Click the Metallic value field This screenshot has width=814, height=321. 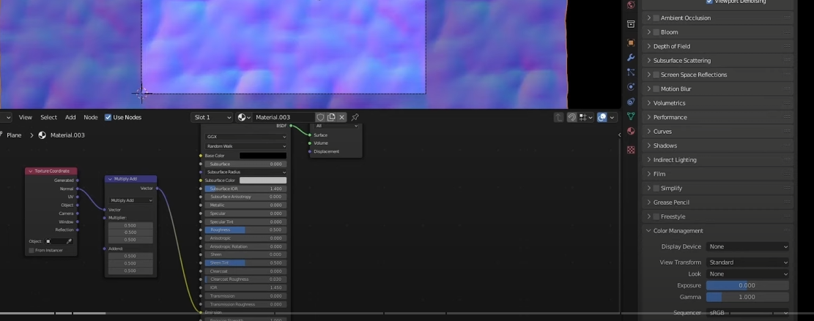[245, 205]
